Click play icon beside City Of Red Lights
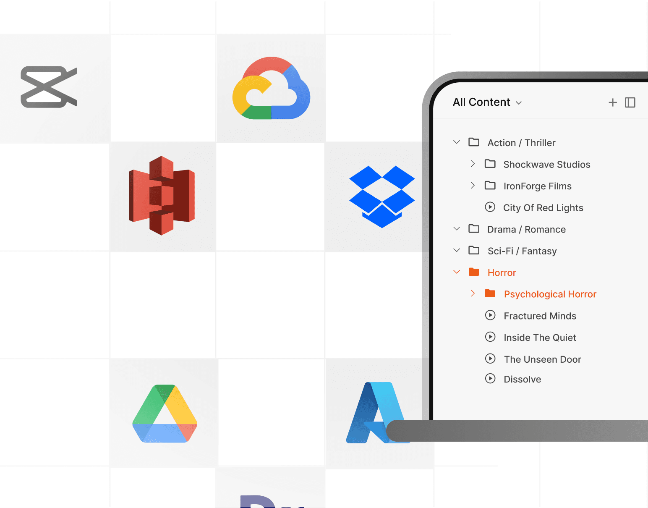The width and height of the screenshot is (648, 508). [490, 207]
